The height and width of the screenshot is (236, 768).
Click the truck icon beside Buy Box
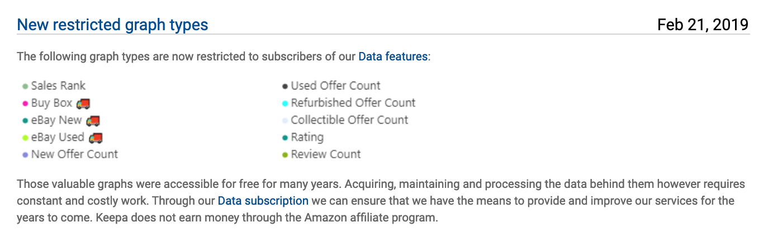pos(83,103)
